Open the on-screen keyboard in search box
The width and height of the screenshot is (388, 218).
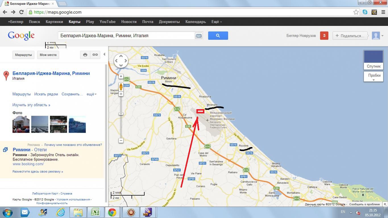[x=198, y=36]
